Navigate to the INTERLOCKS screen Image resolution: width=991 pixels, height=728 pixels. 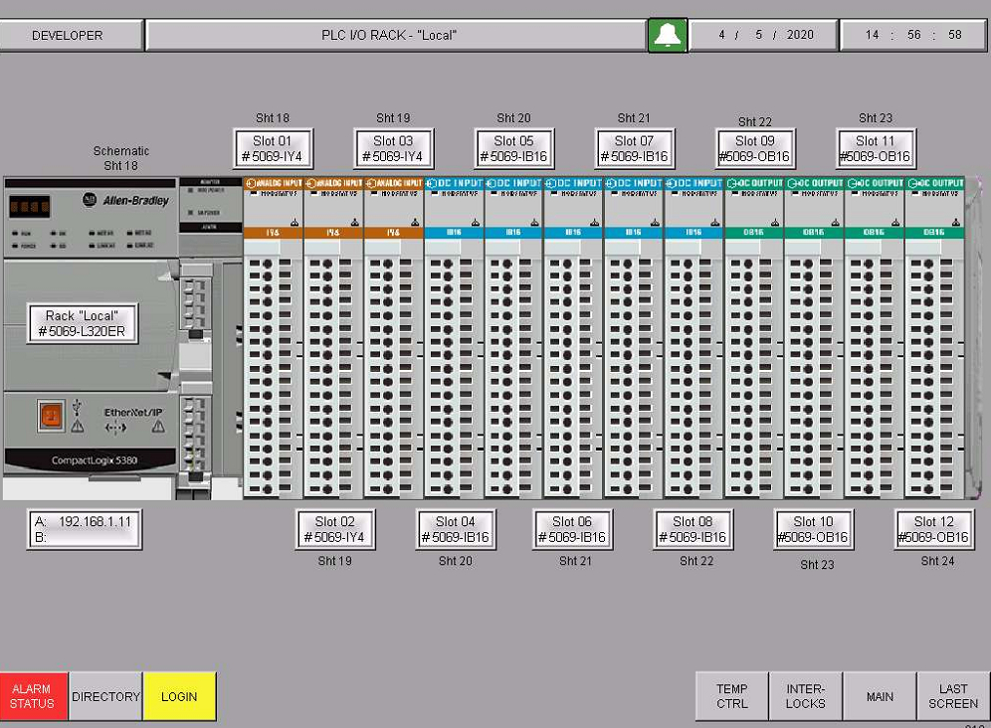pyautogui.click(x=806, y=696)
